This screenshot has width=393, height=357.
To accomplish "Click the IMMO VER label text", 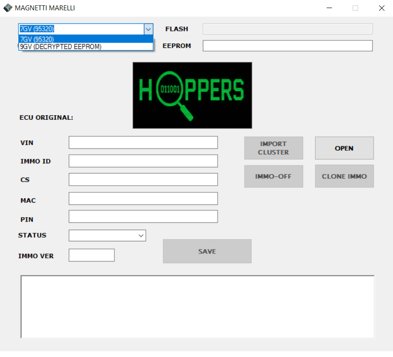I will pyautogui.click(x=36, y=256).
